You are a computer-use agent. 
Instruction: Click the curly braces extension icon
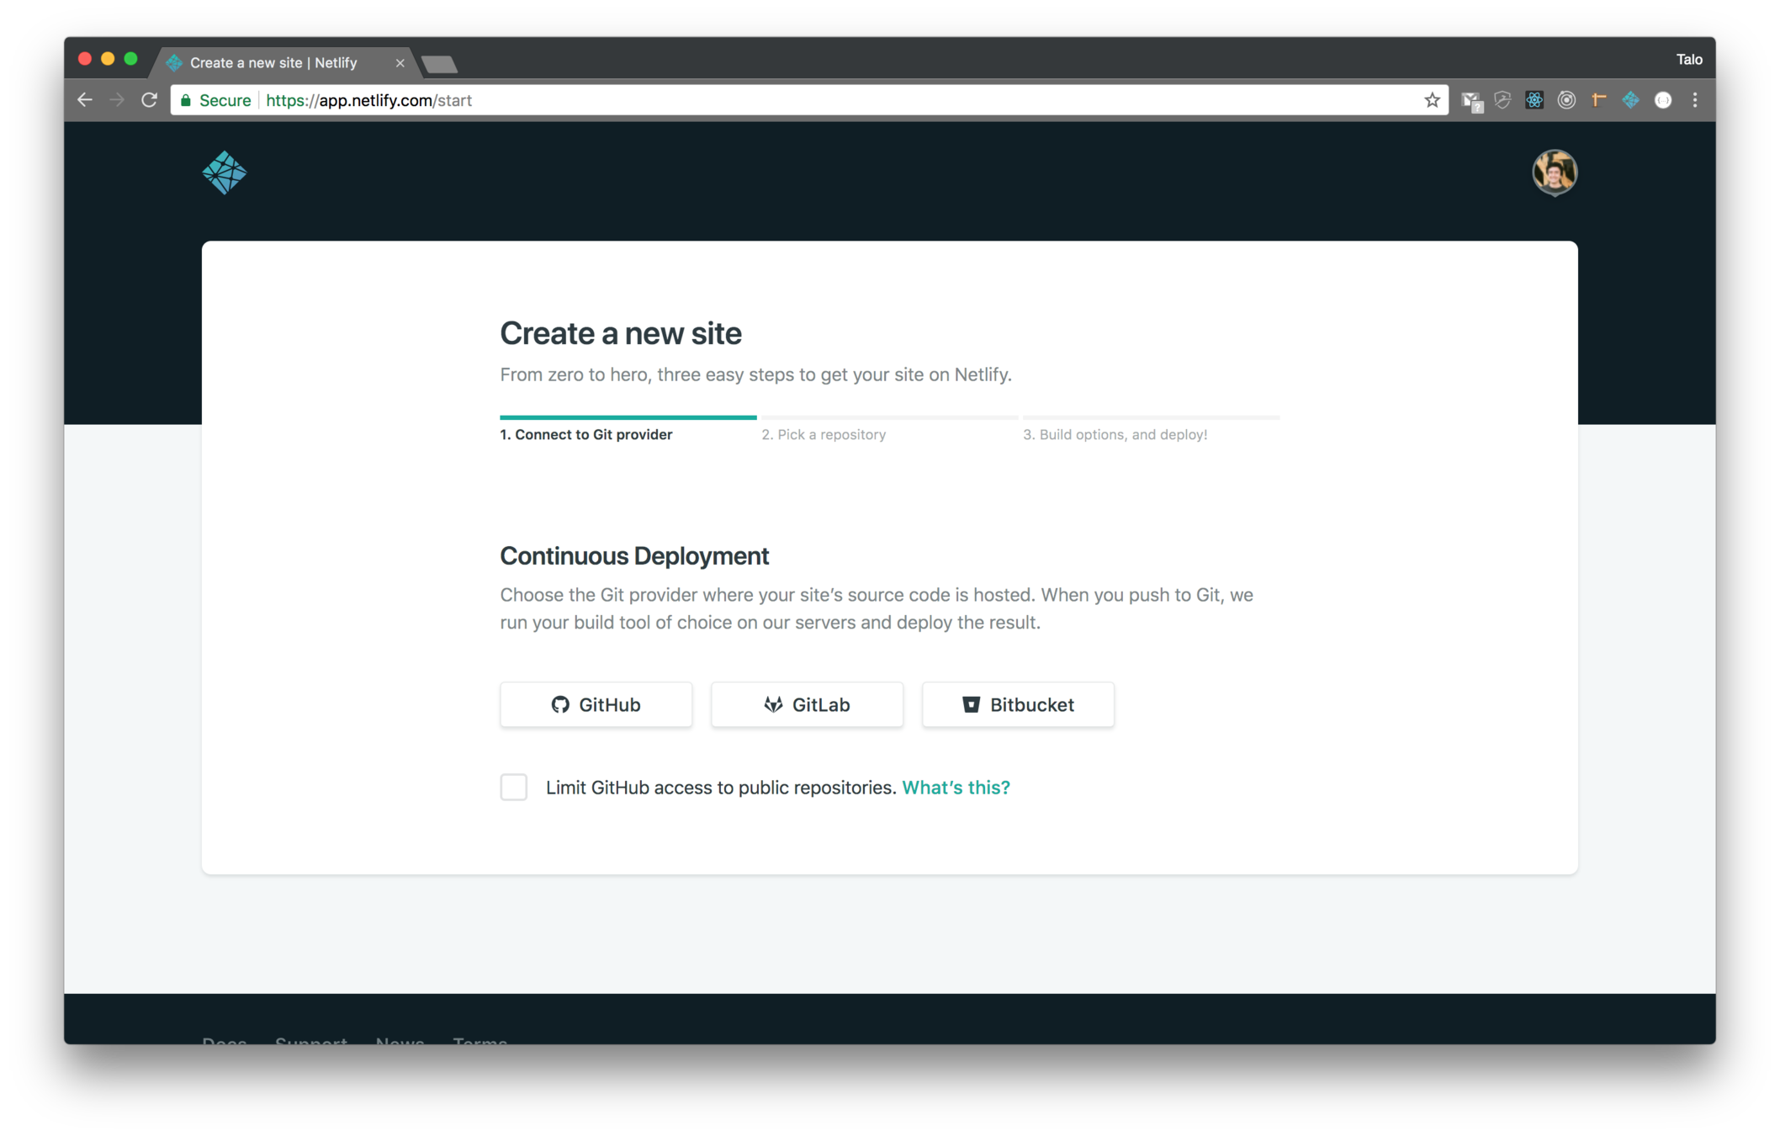click(1663, 100)
